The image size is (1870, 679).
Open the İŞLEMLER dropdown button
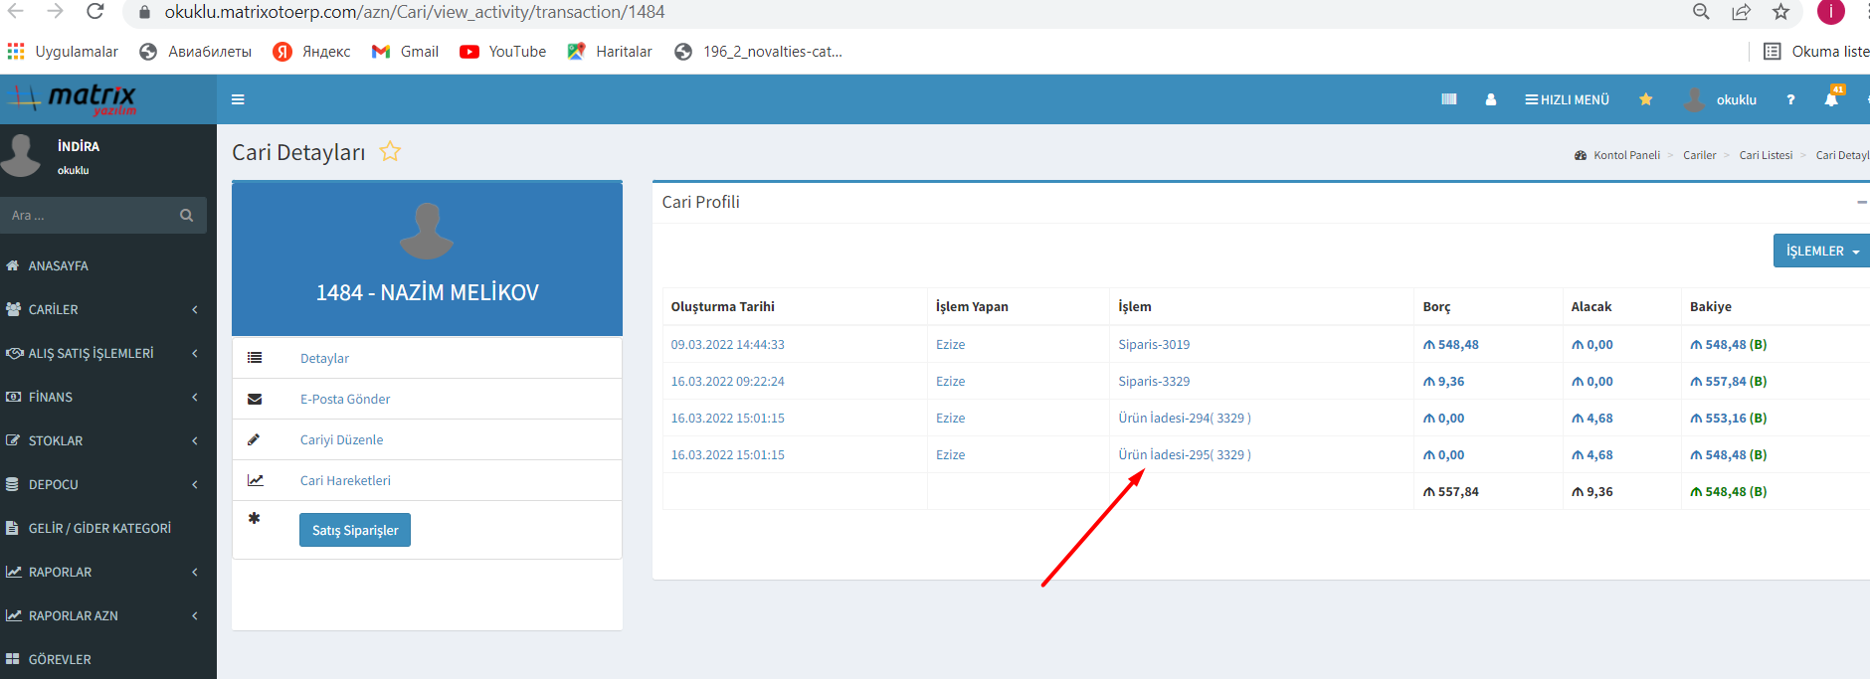[1820, 252]
